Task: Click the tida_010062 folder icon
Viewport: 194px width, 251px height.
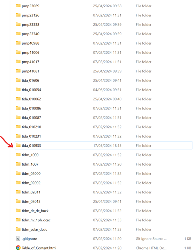Action: pyautogui.click(x=18, y=99)
